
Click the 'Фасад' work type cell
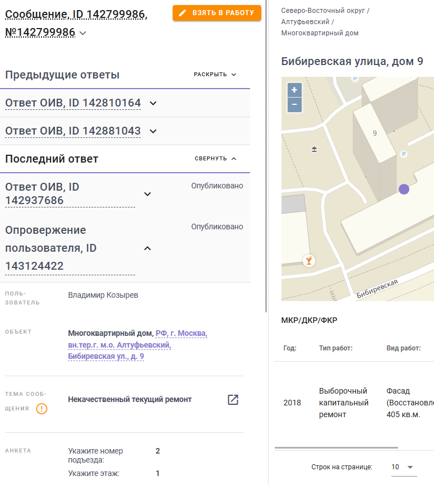coord(410,403)
